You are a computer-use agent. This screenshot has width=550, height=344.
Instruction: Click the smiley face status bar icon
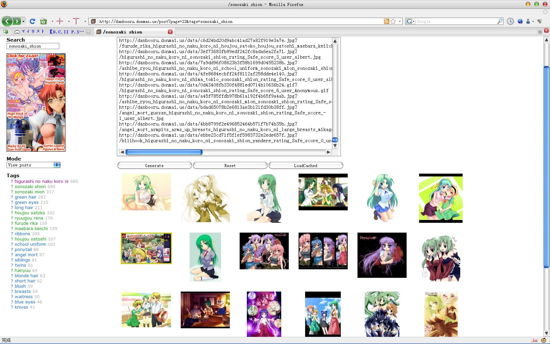coord(544,340)
